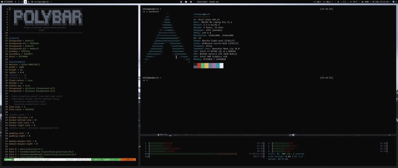Click the NORMAL mode indicator in vim statusline

[9, 160]
